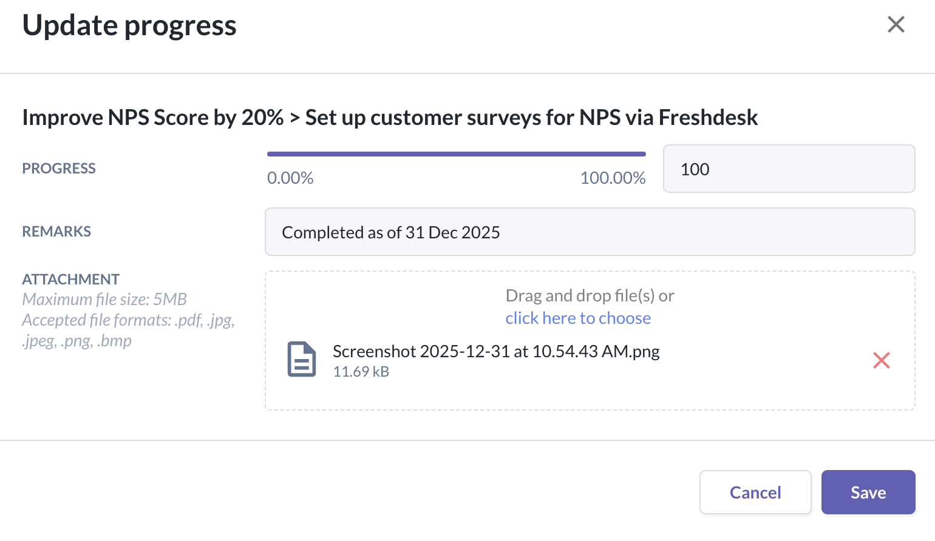Click the 'Drag and drop file(s) or' text
Viewport: 935px width, 541px height.
coord(590,296)
